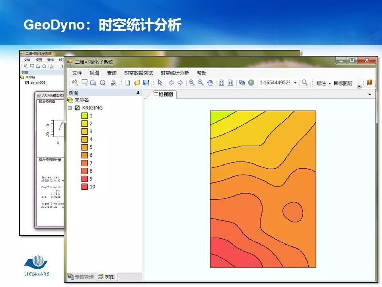Screen dimensions: 382x287
Task: Open 视图 menu in the back window
Action: coord(39,60)
